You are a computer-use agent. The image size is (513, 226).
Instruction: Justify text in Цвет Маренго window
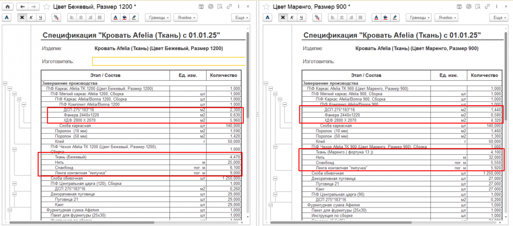click(361, 18)
